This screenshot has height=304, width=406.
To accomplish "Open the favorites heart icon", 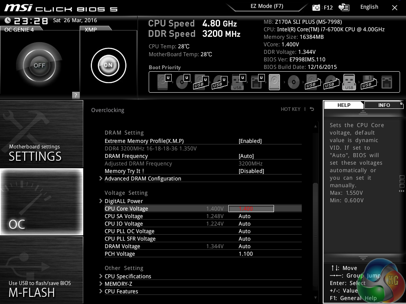I will 344,8.
